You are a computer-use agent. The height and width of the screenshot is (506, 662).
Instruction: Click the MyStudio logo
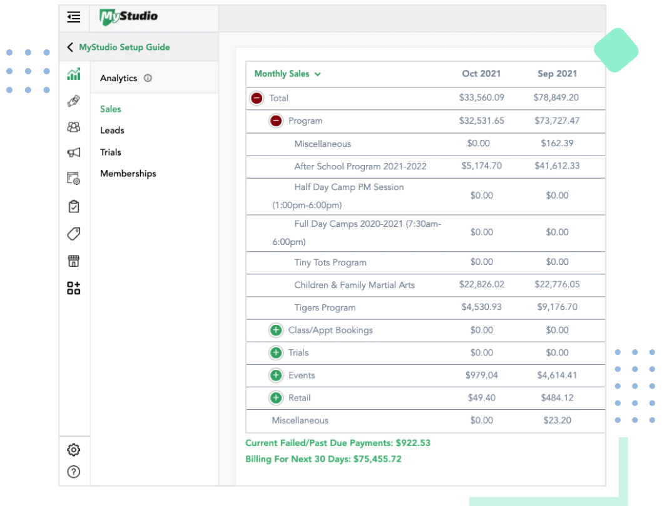[x=128, y=17]
